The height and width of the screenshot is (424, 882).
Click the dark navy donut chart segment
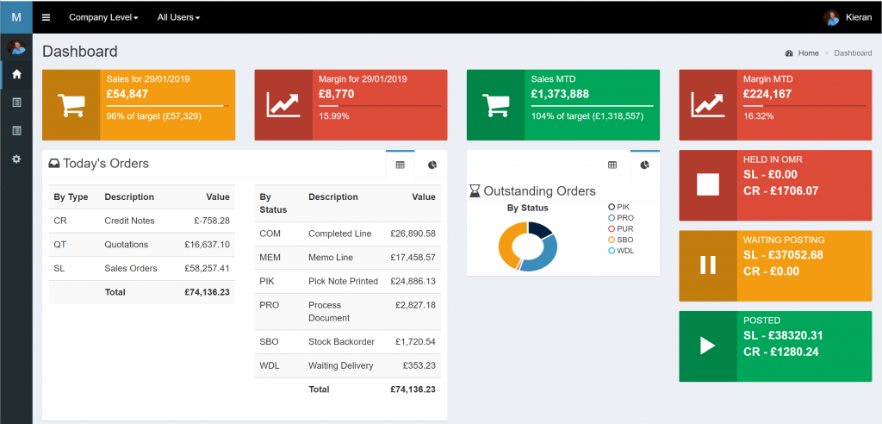tap(540, 228)
